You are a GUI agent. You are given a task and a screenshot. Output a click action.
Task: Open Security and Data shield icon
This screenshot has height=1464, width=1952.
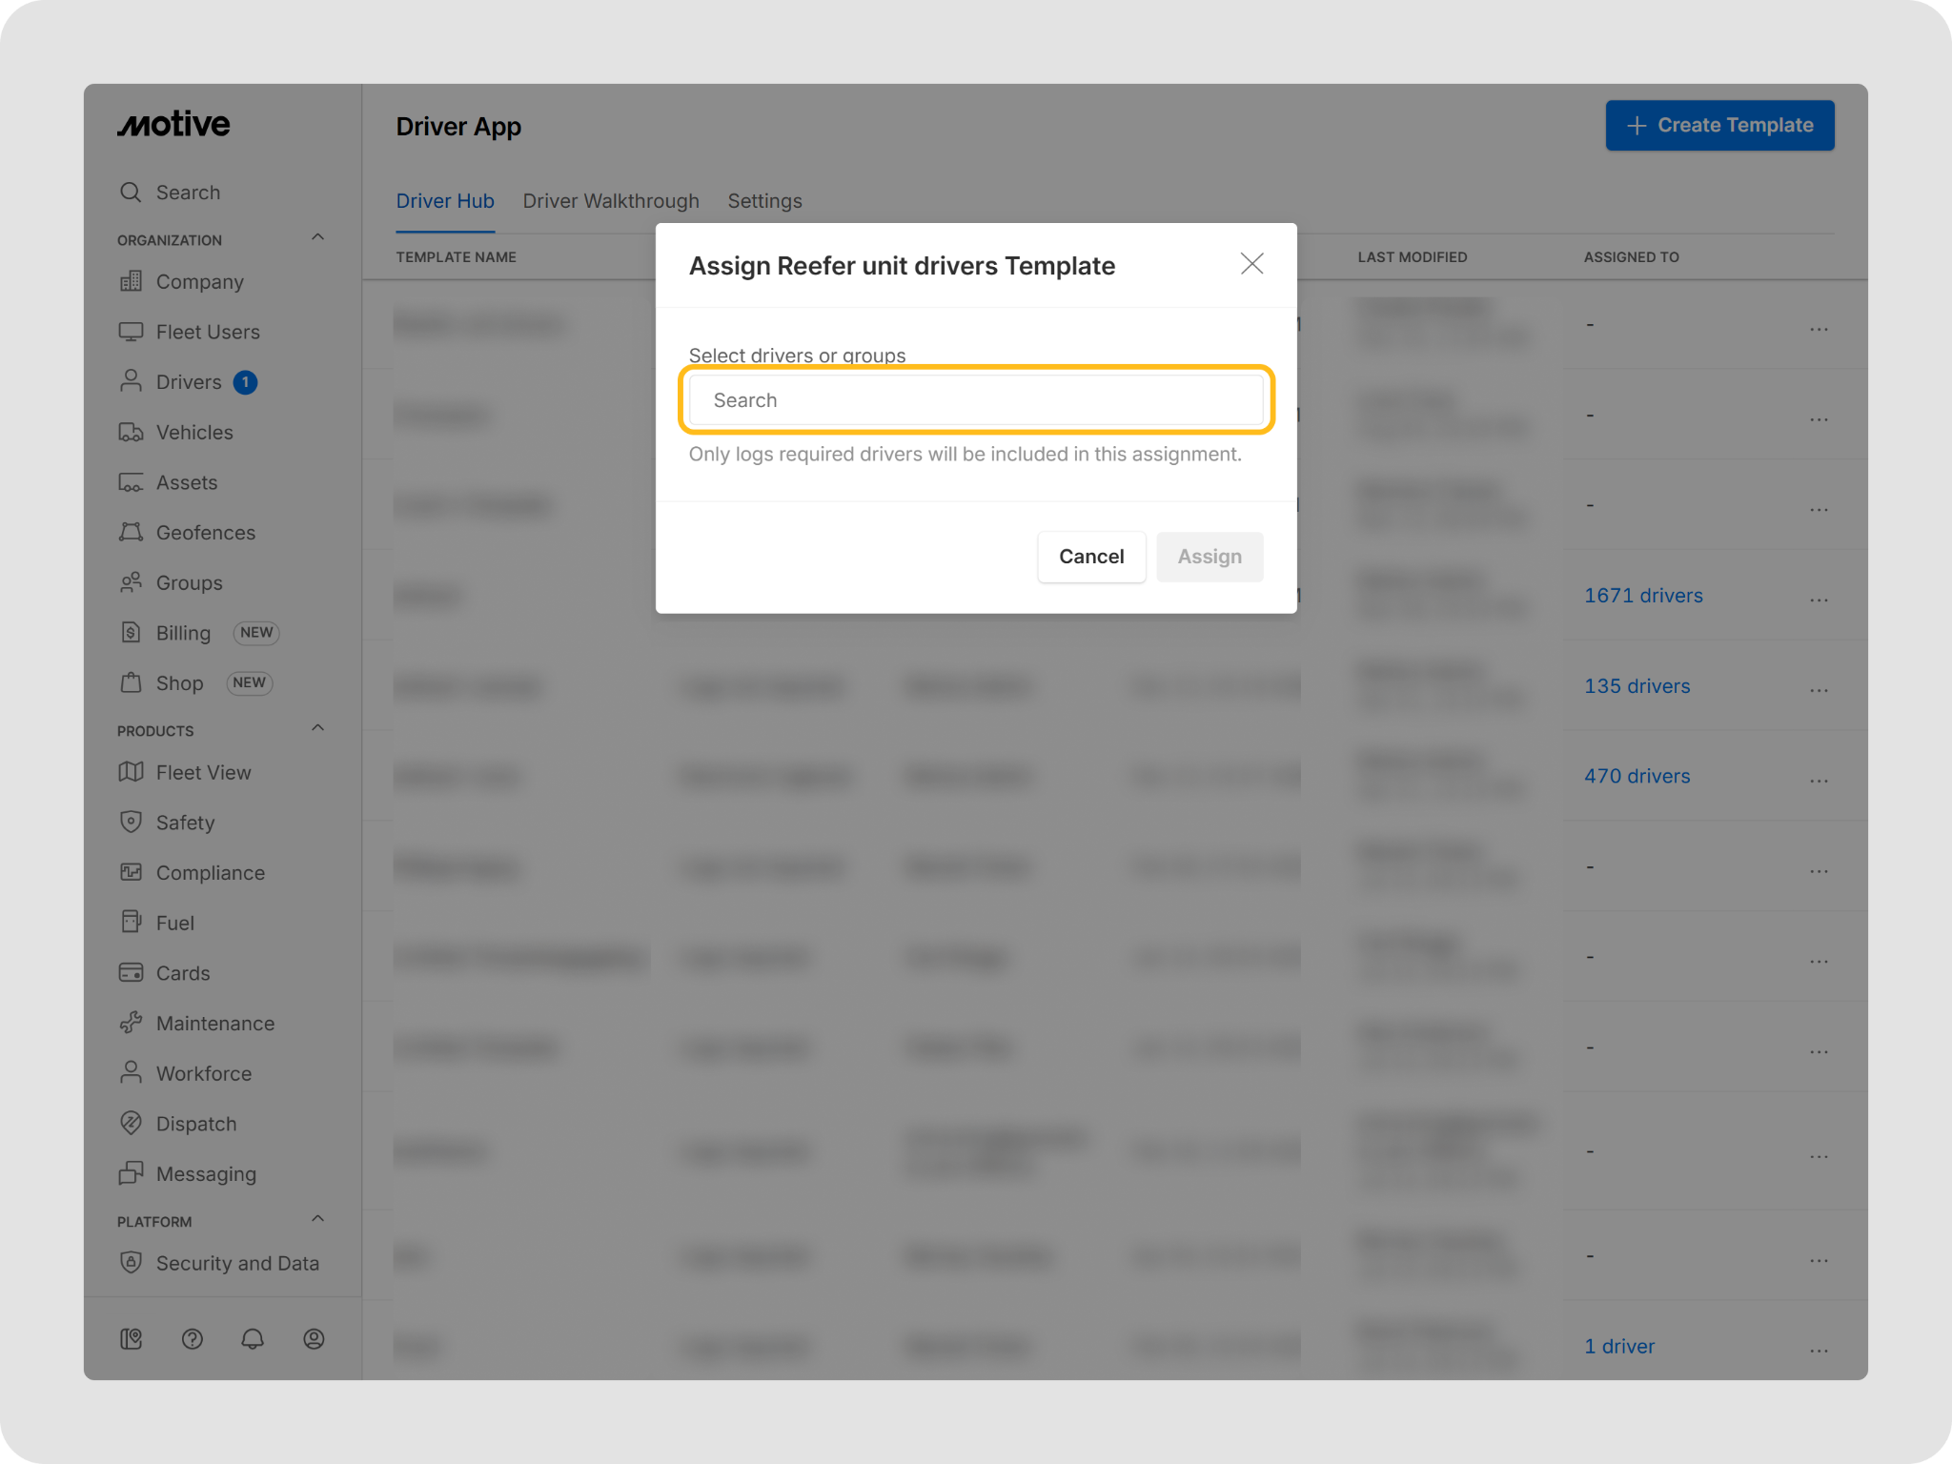tap(131, 1262)
